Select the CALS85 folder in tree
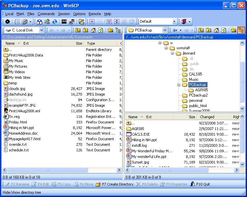The image size is (247, 197). [195, 74]
